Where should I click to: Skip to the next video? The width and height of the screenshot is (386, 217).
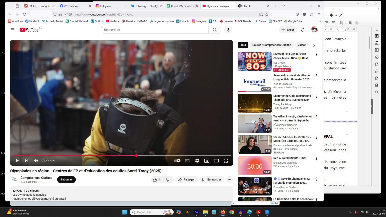[26, 161]
